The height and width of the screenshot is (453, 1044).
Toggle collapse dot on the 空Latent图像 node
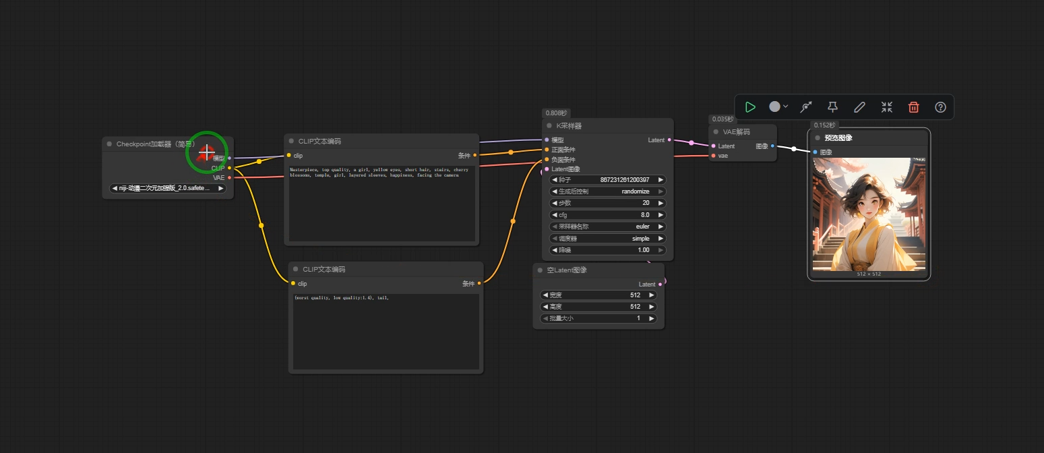tap(540, 270)
